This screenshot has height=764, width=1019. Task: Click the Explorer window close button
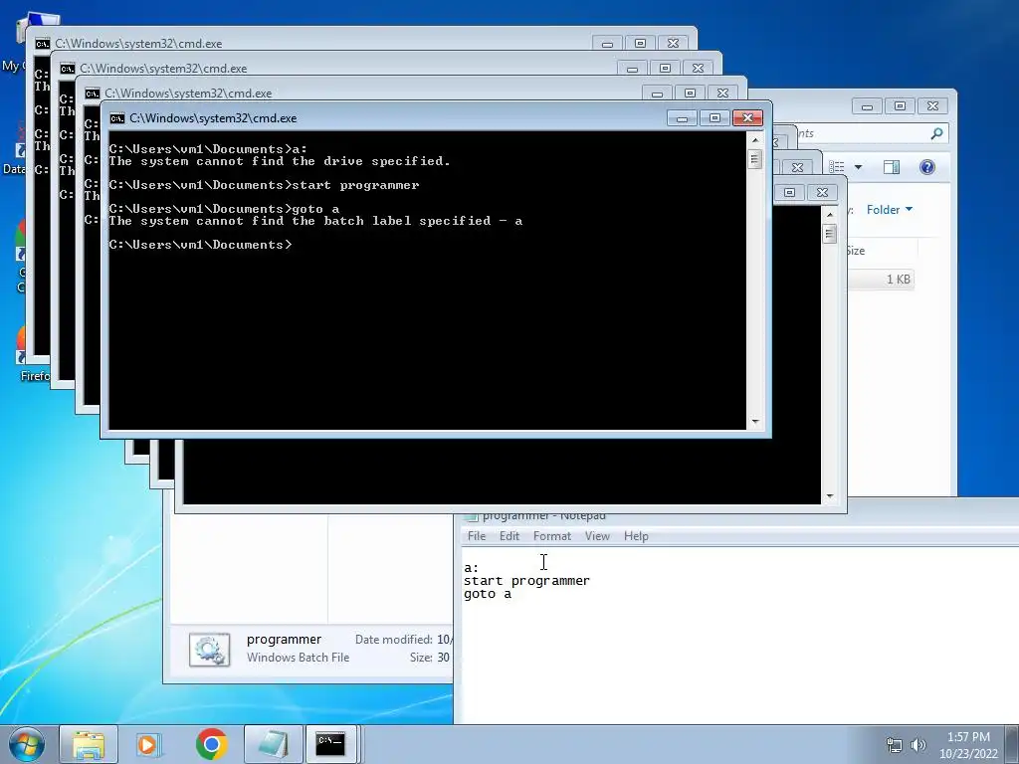[x=932, y=105]
